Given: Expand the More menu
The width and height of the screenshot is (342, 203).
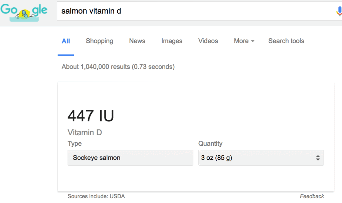Looking at the screenshot, I should point(244,41).
